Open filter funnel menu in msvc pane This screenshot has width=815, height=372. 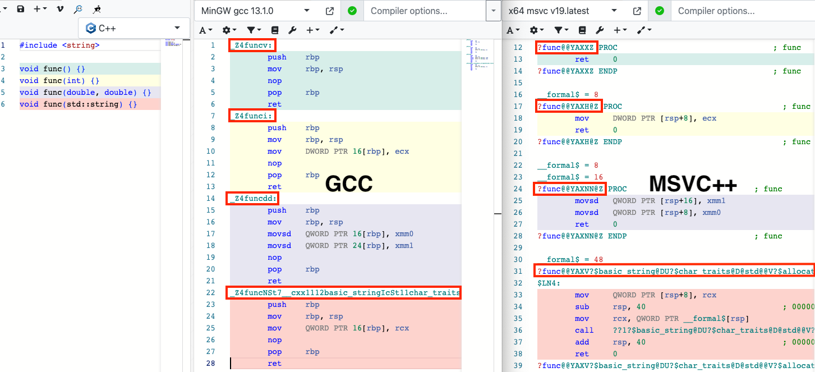(x=561, y=30)
